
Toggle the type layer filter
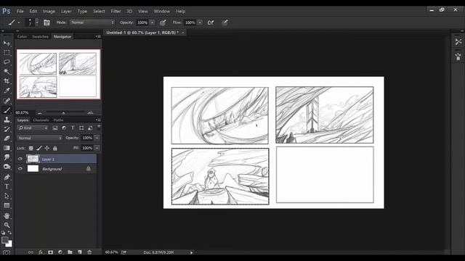[73, 128]
